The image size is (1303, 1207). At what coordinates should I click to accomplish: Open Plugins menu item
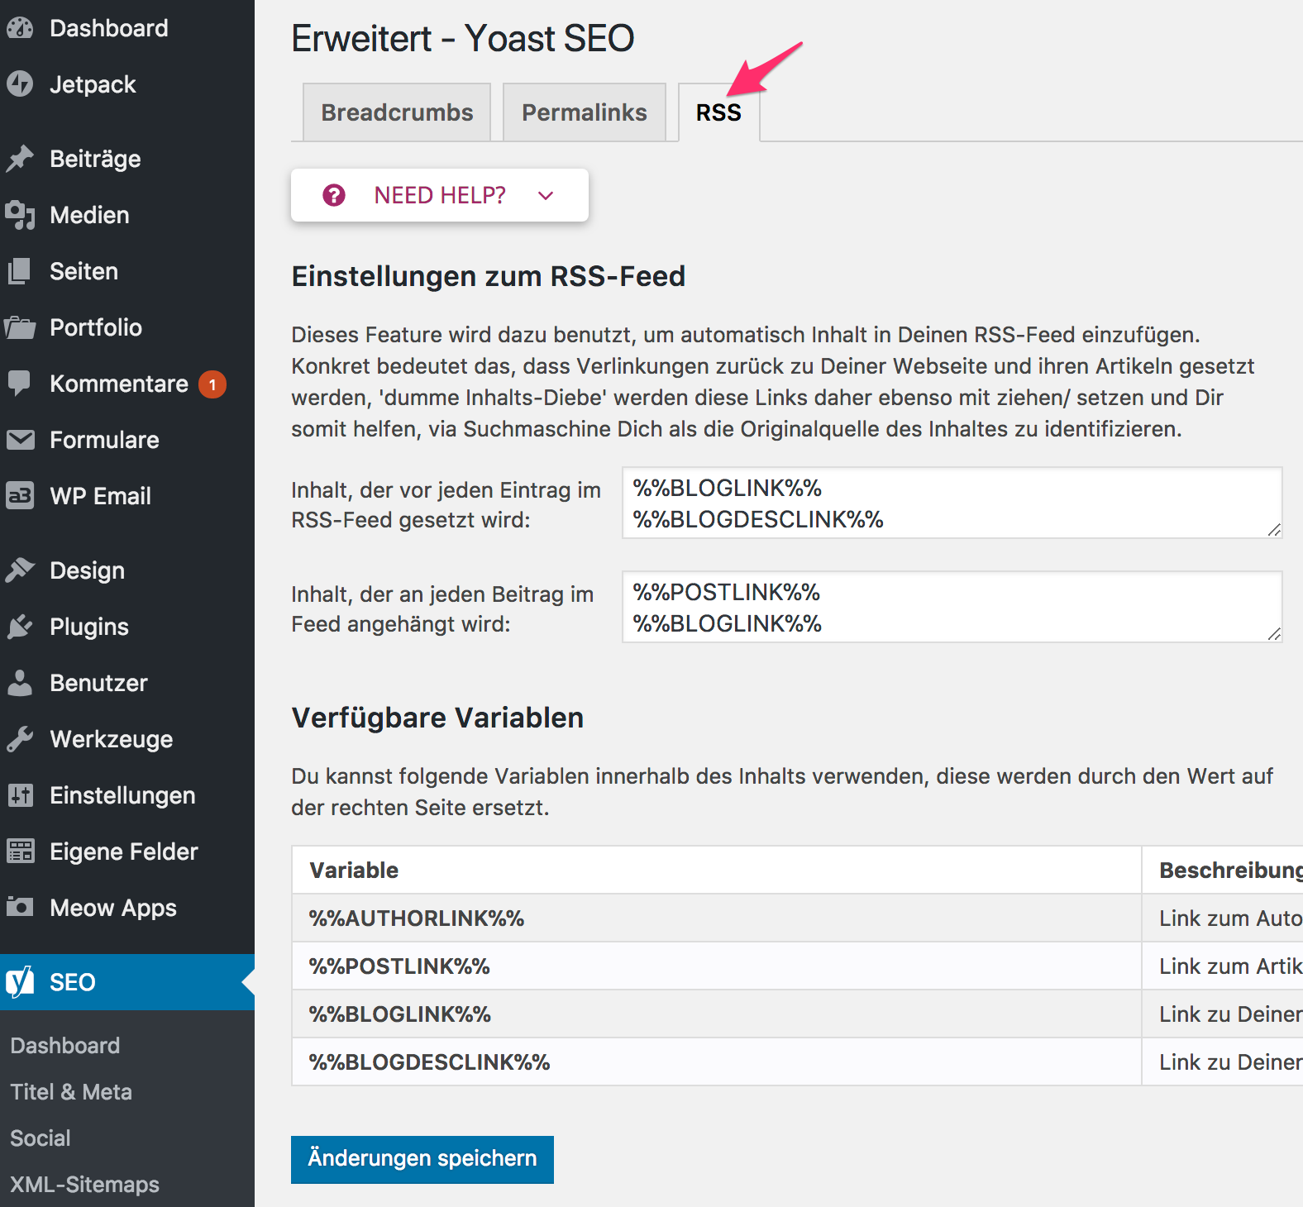point(127,627)
